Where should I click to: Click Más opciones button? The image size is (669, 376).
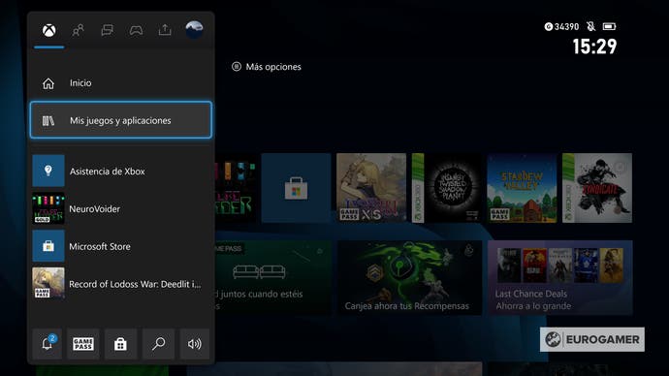click(x=267, y=67)
